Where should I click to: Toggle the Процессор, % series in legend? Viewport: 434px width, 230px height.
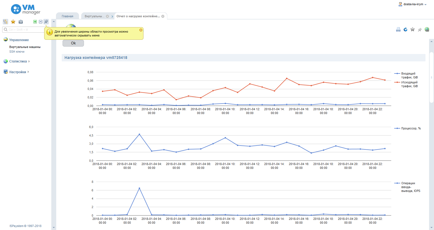coord(411,128)
